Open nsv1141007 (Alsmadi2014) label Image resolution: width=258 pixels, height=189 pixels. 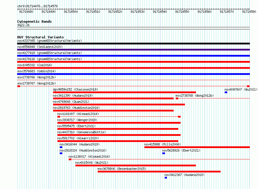[78, 114]
